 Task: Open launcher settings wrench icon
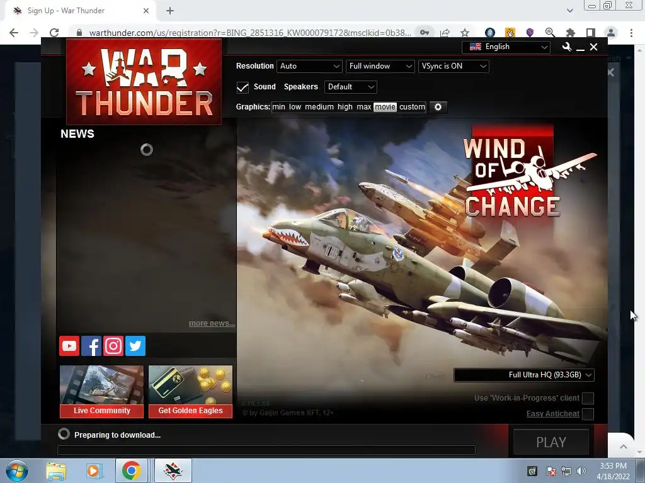tap(567, 47)
